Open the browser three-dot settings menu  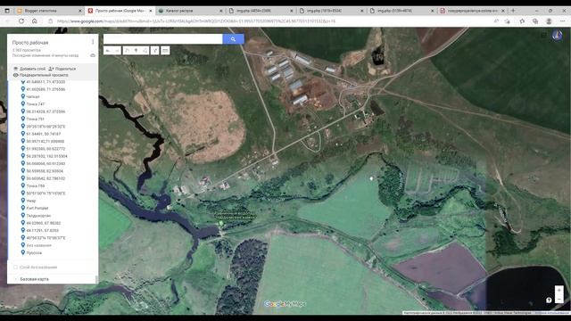tap(562, 21)
